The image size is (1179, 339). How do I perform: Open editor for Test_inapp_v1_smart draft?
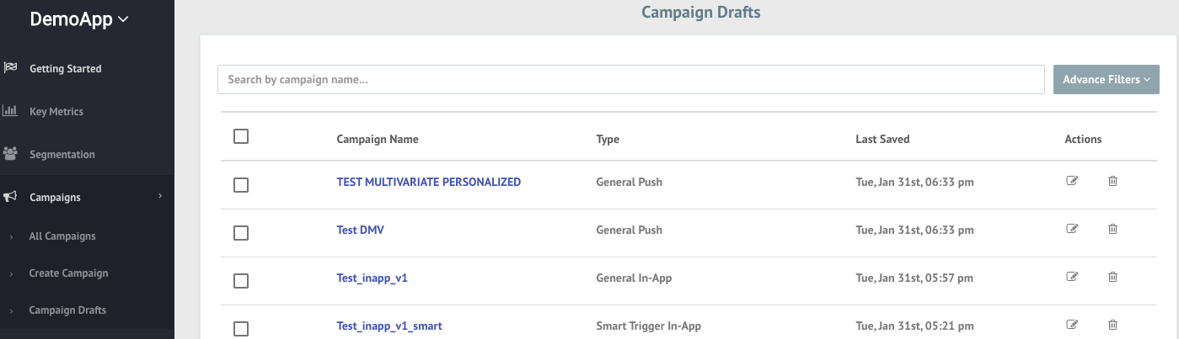1072,325
